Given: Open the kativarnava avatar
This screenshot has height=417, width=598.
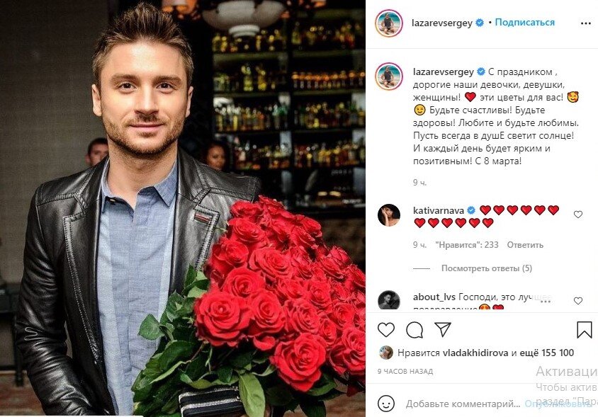Looking at the screenshot, I should [388, 215].
